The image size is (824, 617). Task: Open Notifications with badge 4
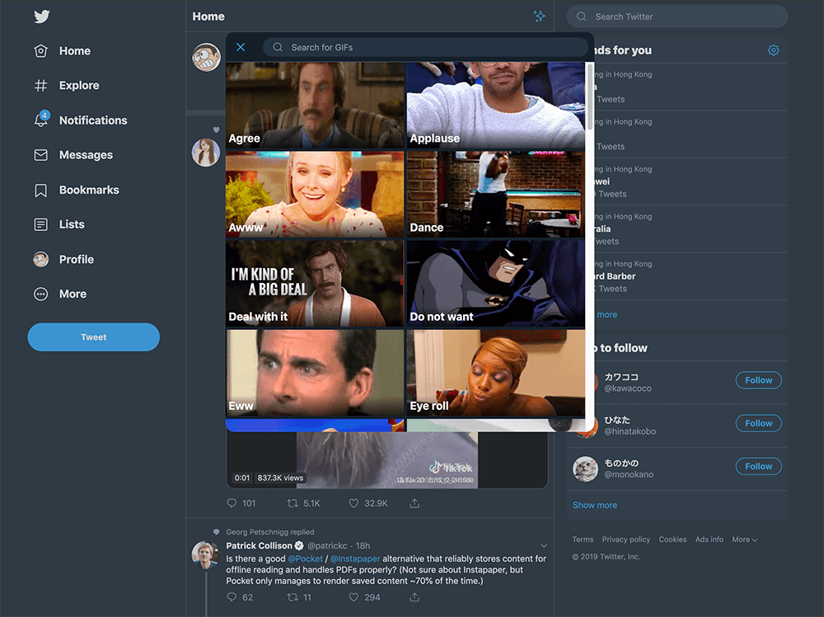tap(81, 120)
